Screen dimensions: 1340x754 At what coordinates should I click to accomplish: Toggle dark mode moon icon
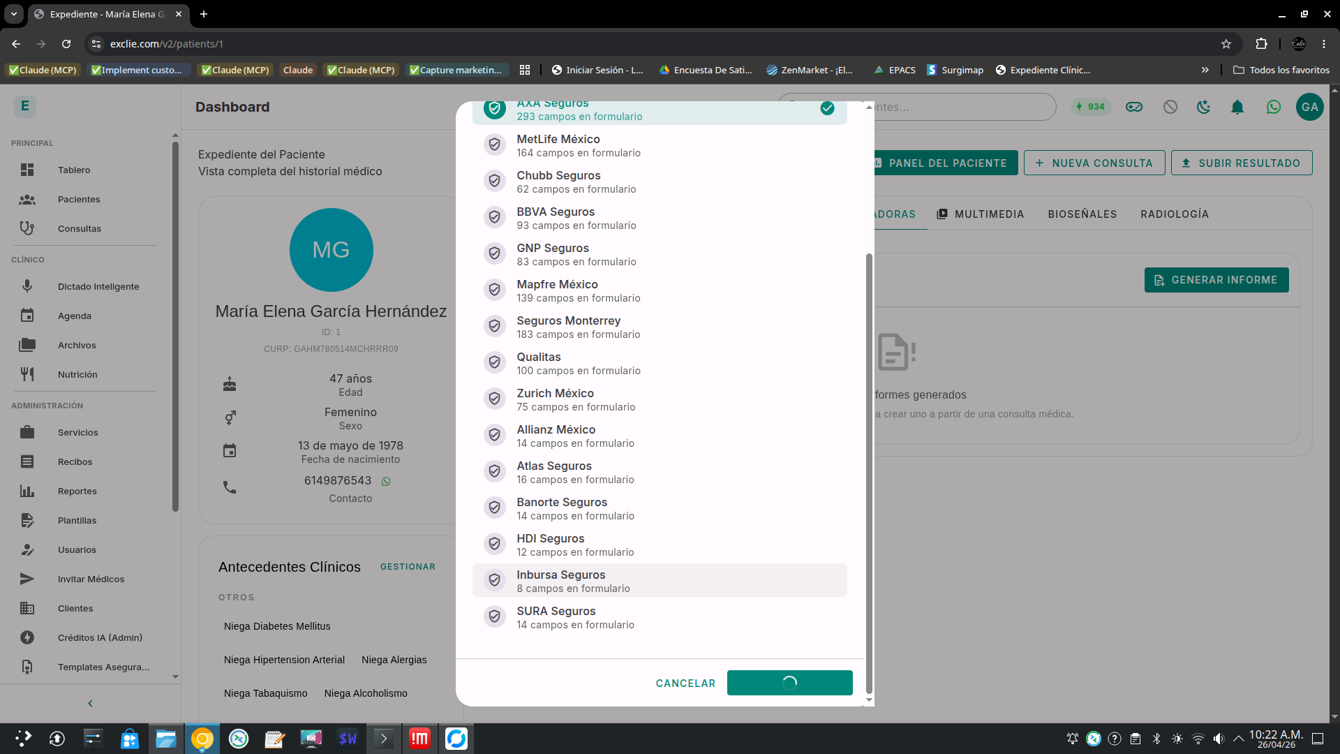pyautogui.click(x=1203, y=107)
